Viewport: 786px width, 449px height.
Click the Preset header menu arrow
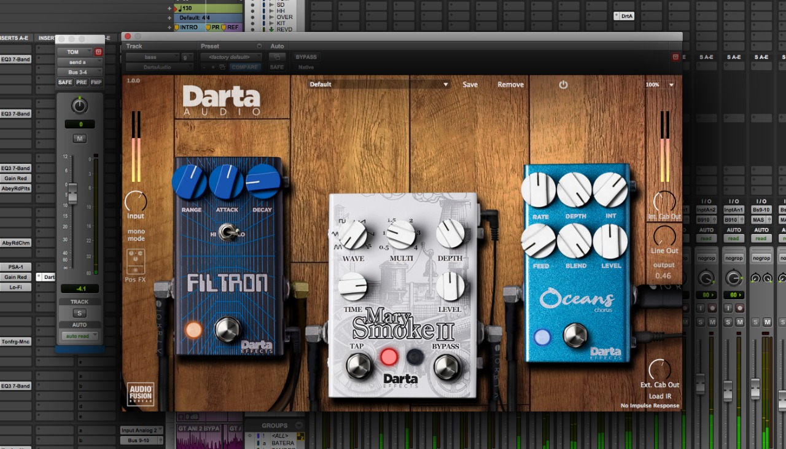(259, 47)
